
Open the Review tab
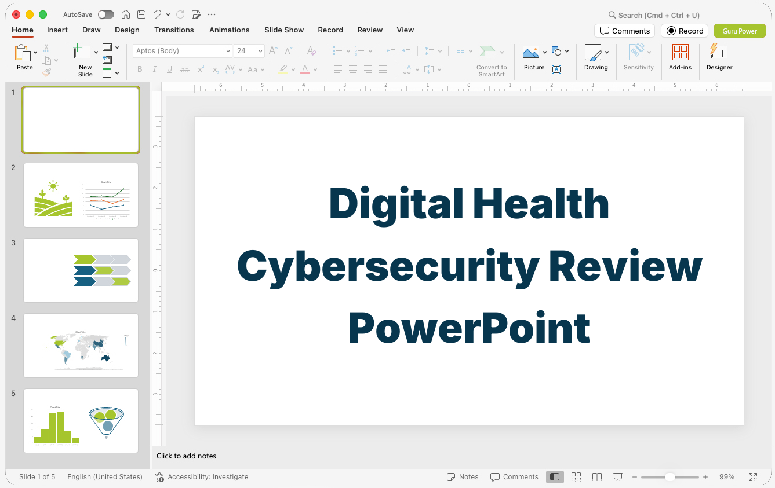[x=370, y=30]
